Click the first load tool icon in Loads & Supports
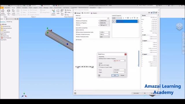The width and height of the screenshot is (185, 104). [123, 18]
